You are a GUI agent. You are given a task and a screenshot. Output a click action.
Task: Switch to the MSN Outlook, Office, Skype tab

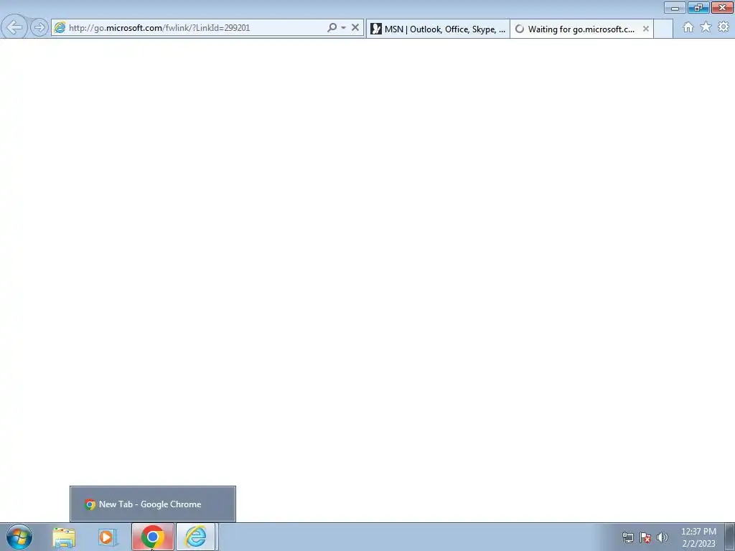point(438,29)
